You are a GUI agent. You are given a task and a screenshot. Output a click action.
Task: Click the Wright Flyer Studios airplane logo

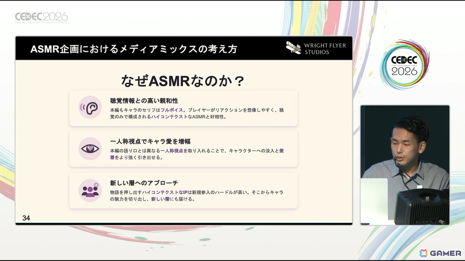293,48
